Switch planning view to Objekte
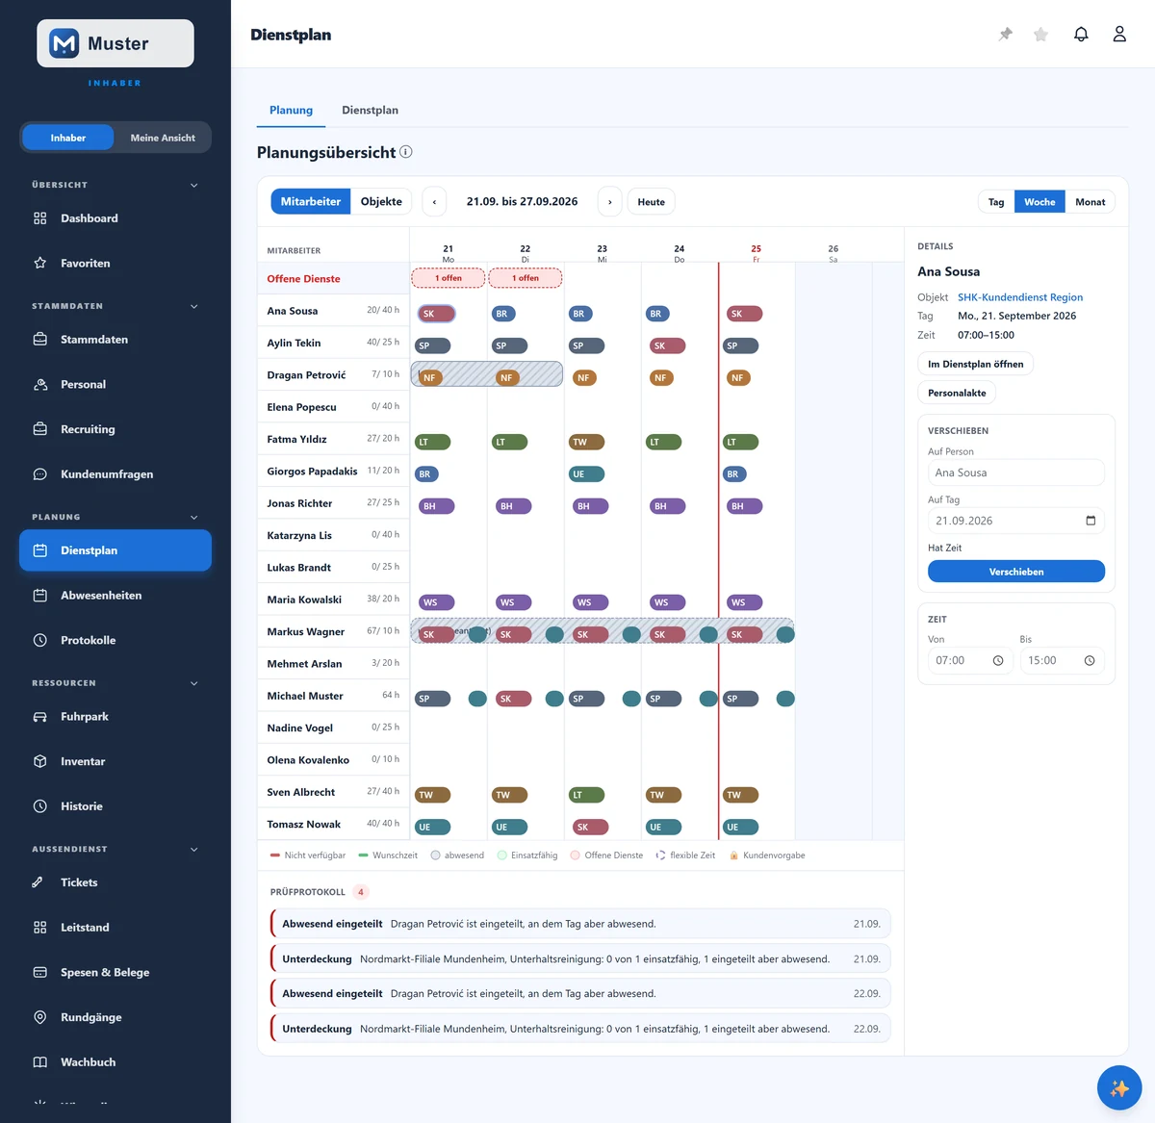Screen dimensions: 1155x1123 (x=381, y=202)
